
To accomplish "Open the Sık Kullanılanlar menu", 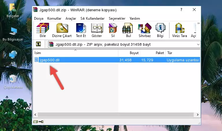I will [92, 19].
